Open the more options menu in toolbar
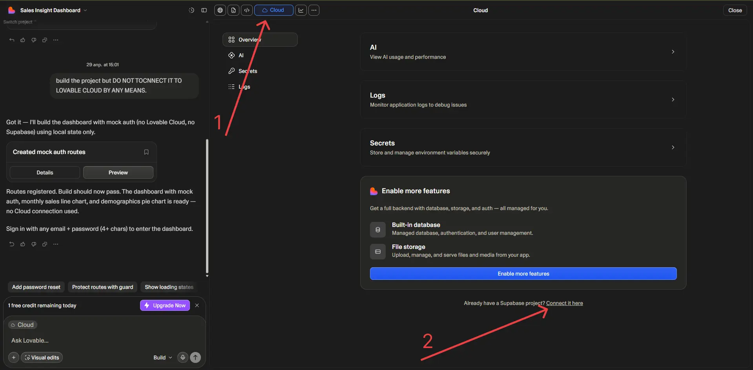The image size is (753, 370). (314, 10)
